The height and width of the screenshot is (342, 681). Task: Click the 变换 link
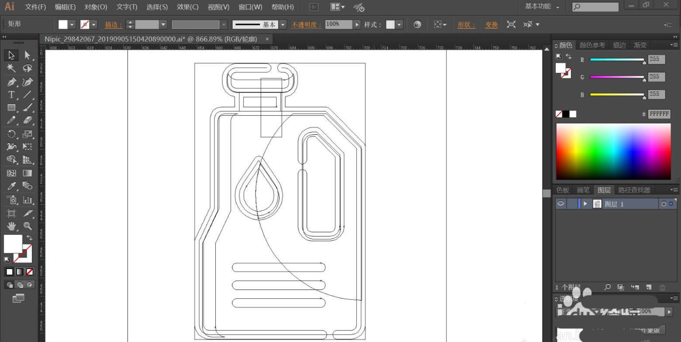click(x=491, y=24)
